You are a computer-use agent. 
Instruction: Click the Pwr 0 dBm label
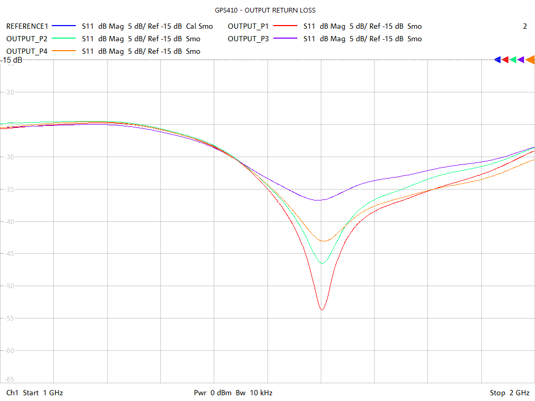pyautogui.click(x=213, y=393)
